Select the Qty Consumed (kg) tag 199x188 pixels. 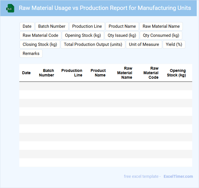coord(161,35)
